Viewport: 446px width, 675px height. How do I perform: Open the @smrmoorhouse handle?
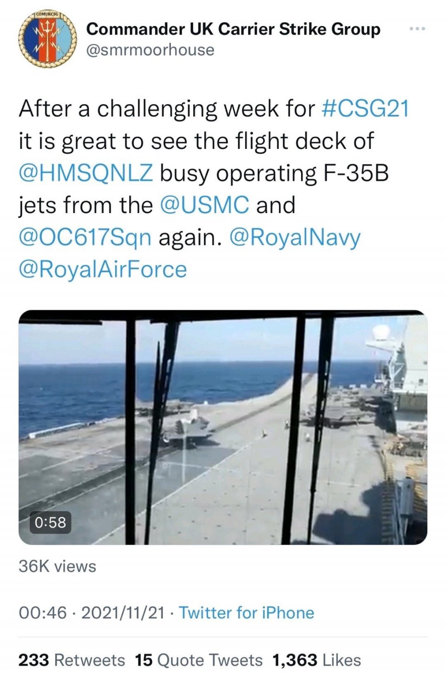click(151, 50)
